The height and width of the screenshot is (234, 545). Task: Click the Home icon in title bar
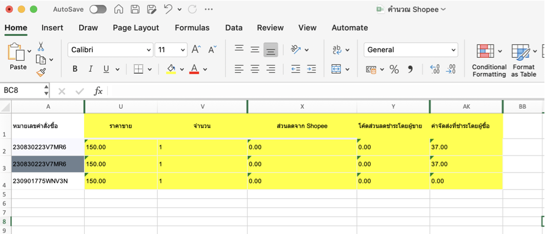[119, 9]
